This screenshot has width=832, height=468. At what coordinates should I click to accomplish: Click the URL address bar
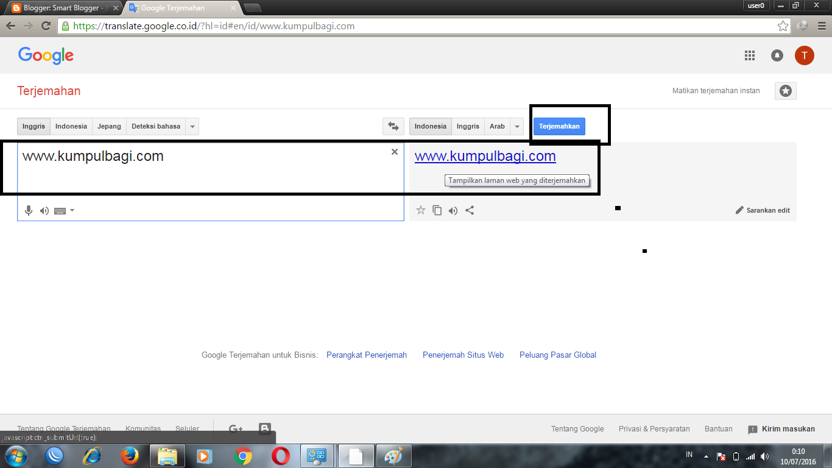tap(417, 26)
